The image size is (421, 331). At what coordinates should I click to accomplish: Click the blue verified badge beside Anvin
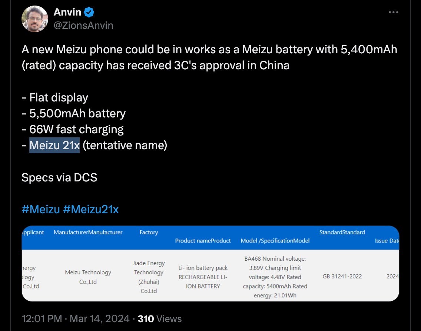click(88, 11)
